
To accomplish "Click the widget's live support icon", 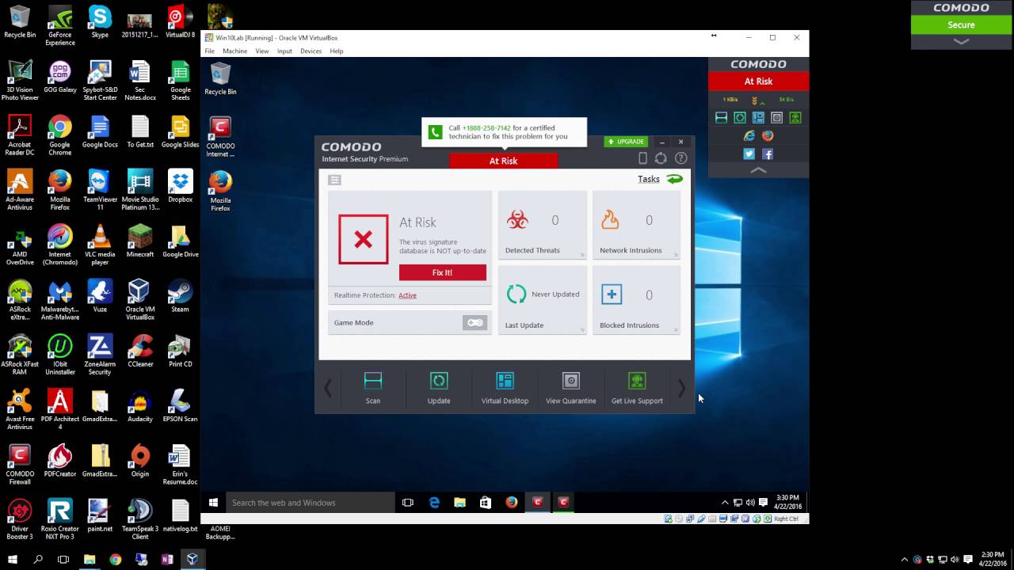I will point(795,117).
